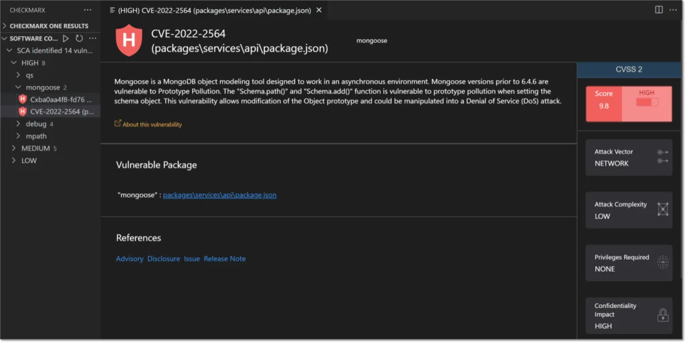Expand the LOW severity group
The width and height of the screenshot is (685, 342).
(x=14, y=160)
